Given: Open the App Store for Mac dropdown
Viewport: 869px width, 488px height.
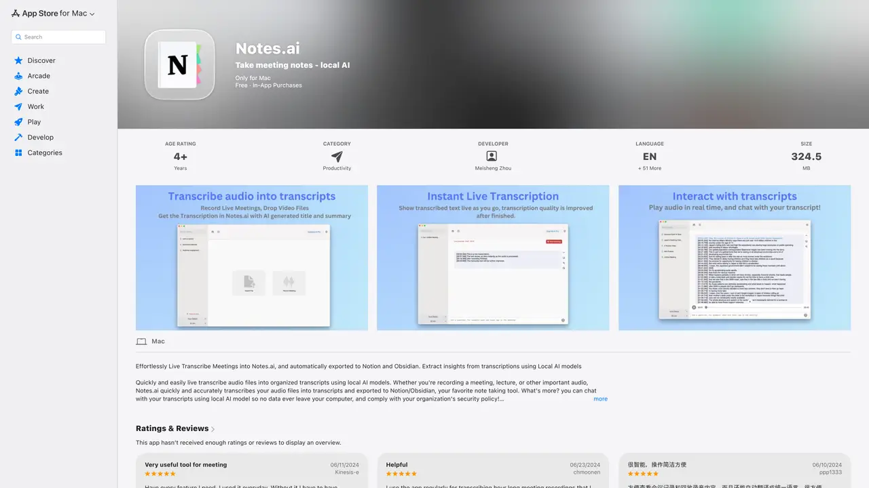Looking at the screenshot, I should click(x=54, y=14).
